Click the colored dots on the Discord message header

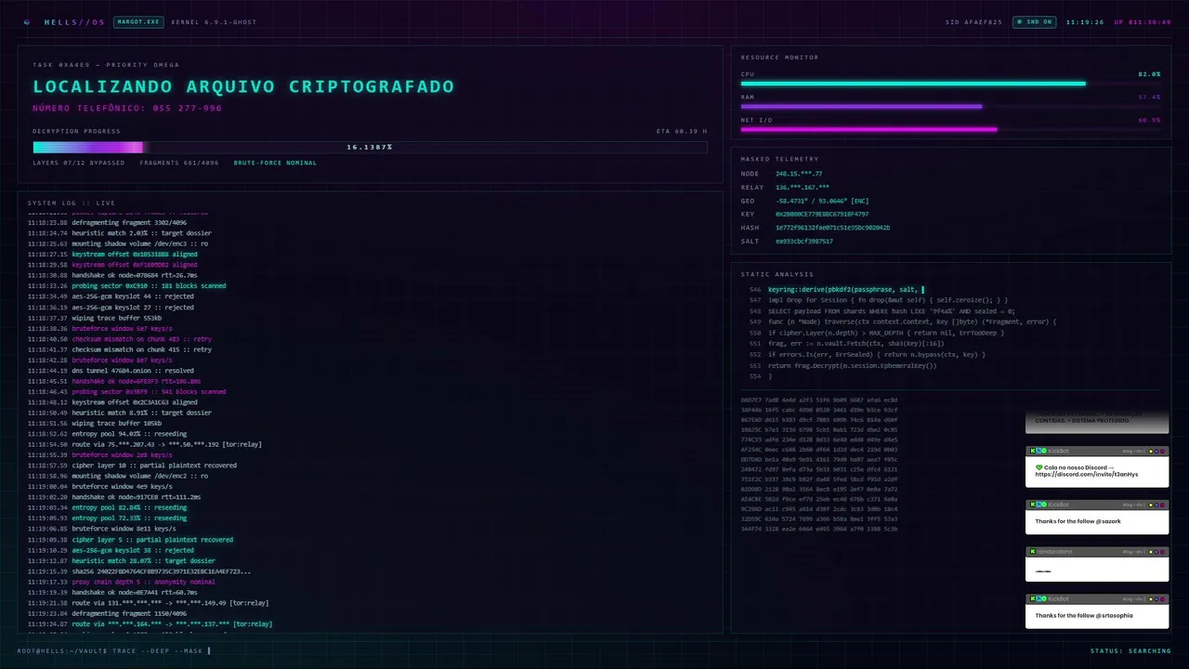[1156, 451]
